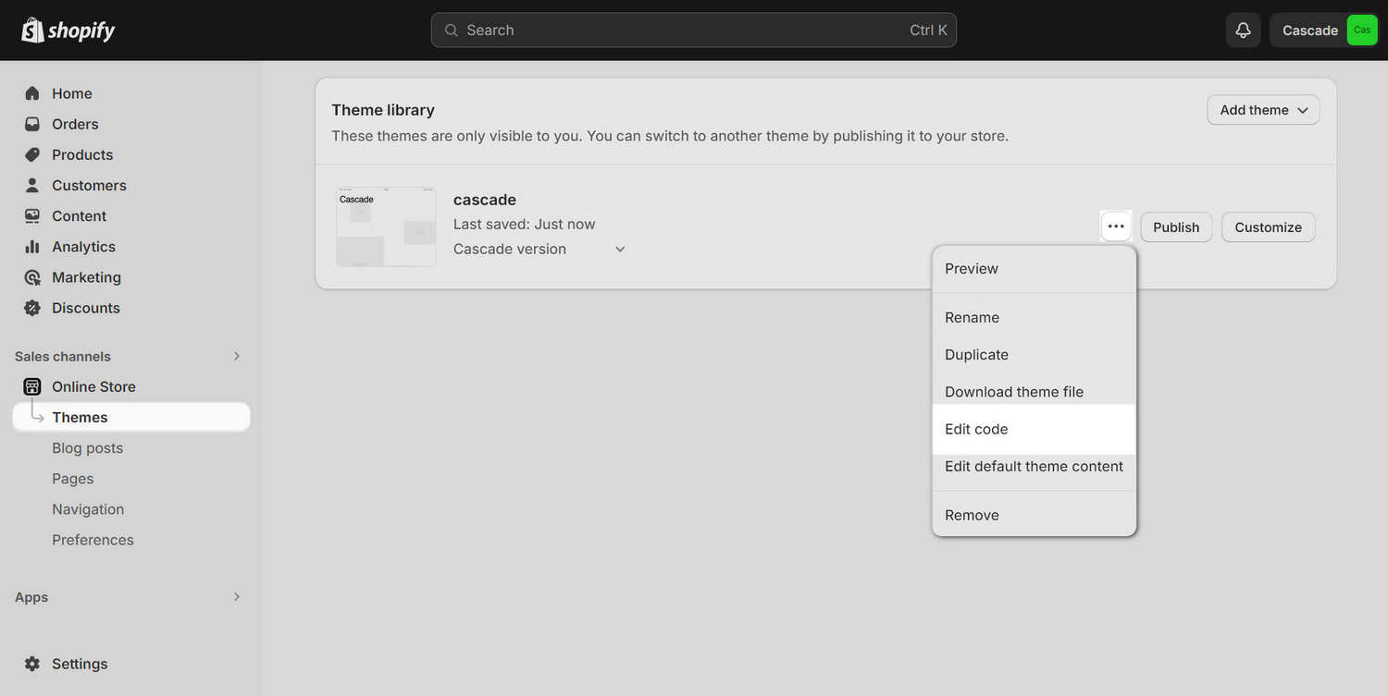Choose Download theme file
Screen dimensions: 1388x696
tap(1034, 392)
